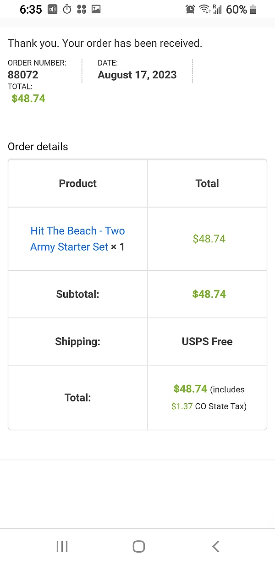Tap the Android back navigation arrow

pyautogui.click(x=216, y=546)
